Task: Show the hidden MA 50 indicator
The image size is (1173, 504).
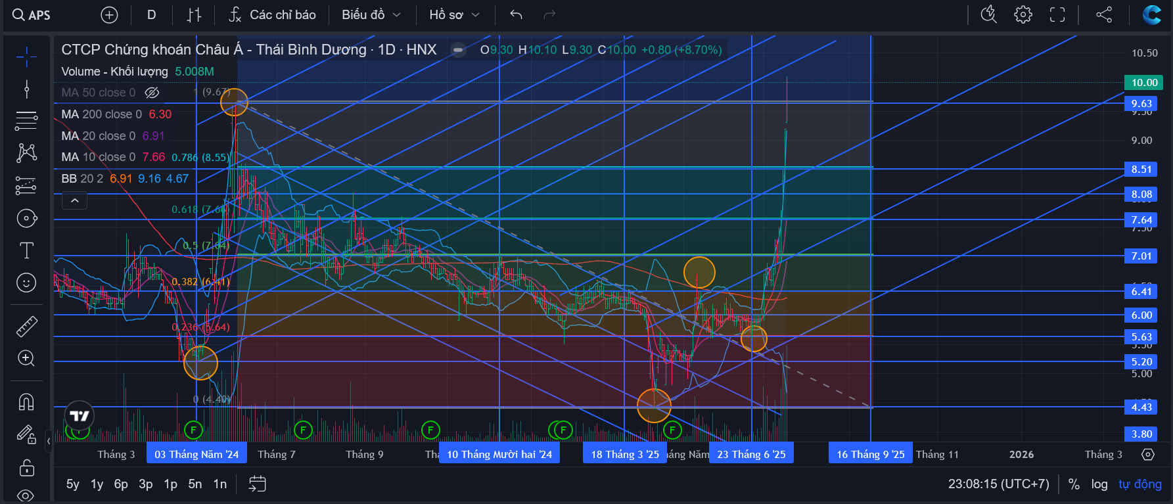Action: 152,93
